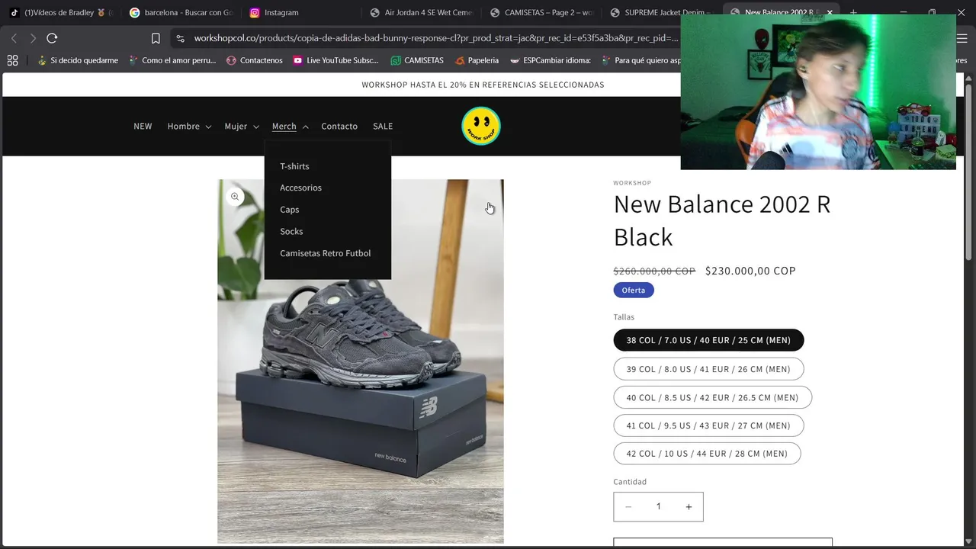
Task: Click the zoom magnifier icon on product image
Action: pyautogui.click(x=235, y=197)
